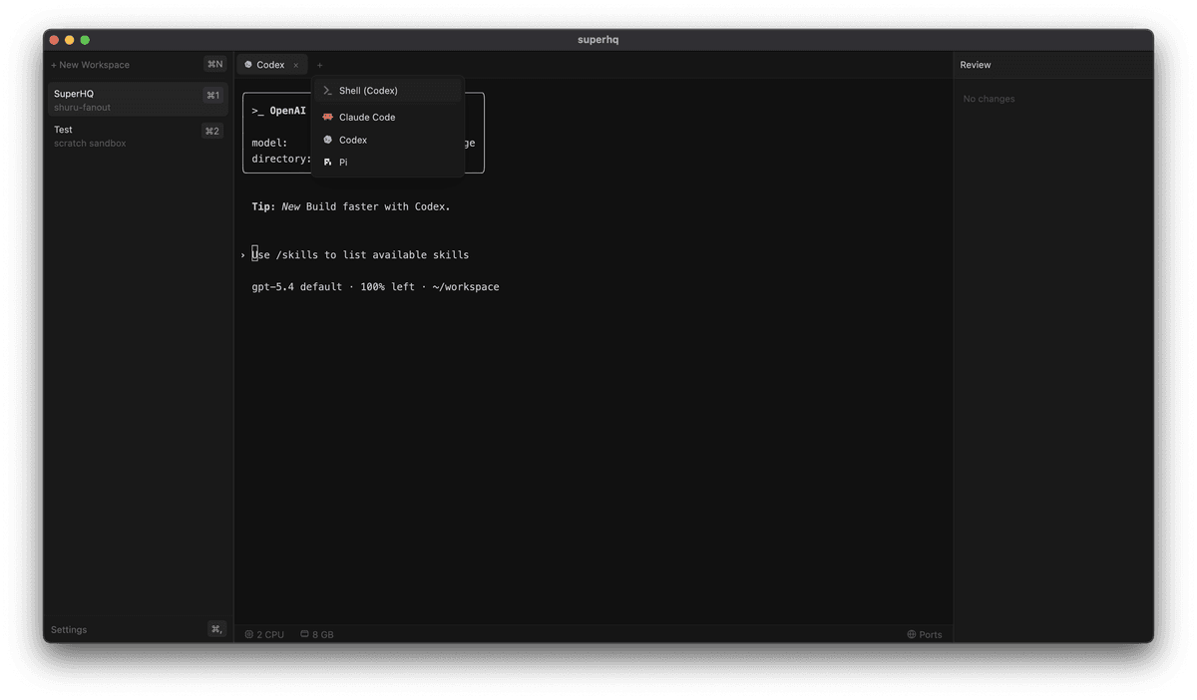This screenshot has width=1197, height=700.
Task: Click the model: label in banner
Action: 269,143
